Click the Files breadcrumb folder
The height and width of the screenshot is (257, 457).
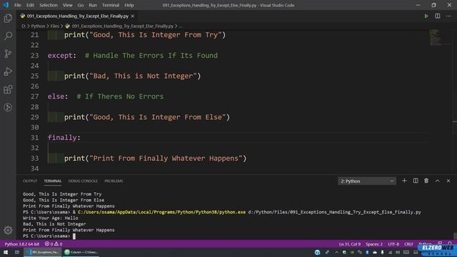pyautogui.click(x=54, y=26)
